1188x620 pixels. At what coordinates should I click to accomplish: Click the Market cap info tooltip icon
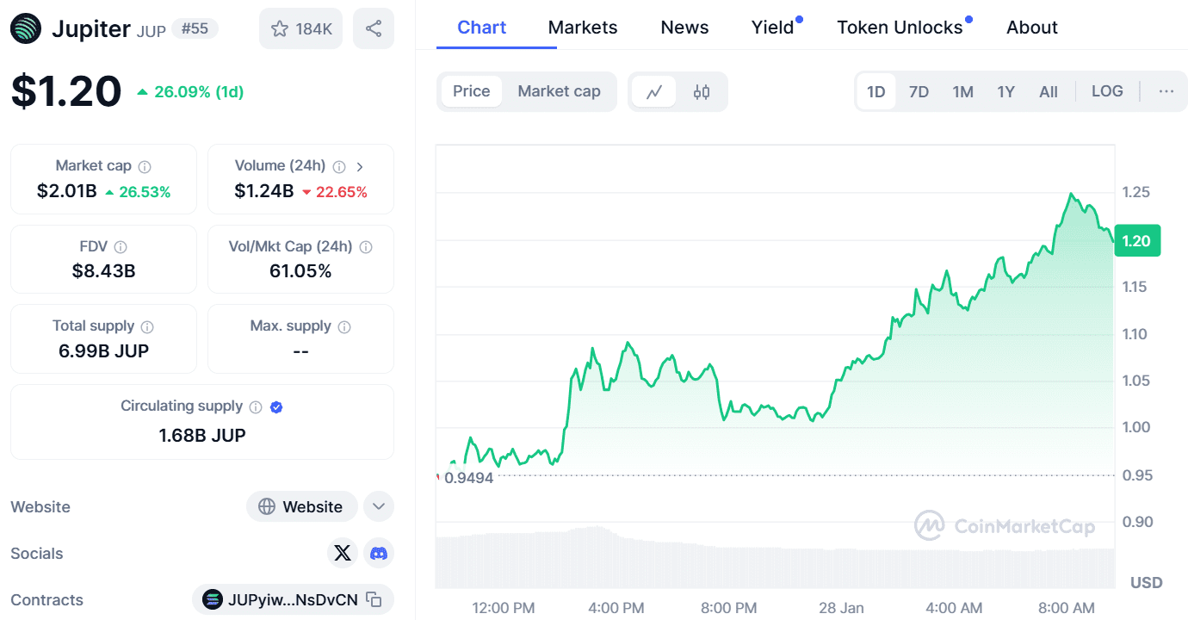pos(143,165)
